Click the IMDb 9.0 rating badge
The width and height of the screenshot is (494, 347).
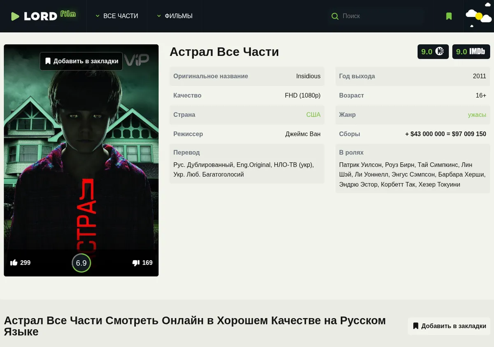(x=471, y=51)
